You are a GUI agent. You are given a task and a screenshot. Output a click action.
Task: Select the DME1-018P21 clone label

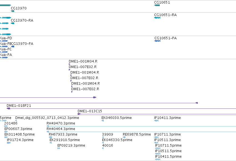click(x=19, y=106)
